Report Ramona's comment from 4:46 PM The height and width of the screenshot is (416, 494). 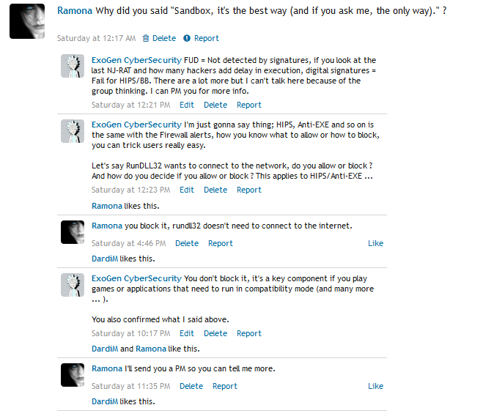point(221,243)
